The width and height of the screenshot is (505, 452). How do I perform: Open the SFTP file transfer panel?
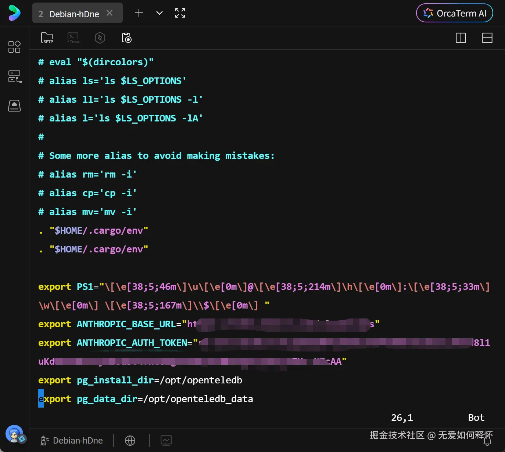(x=47, y=38)
